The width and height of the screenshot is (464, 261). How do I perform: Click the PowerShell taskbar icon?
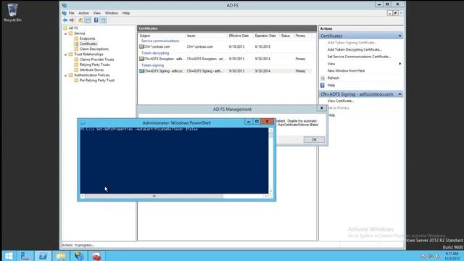43,256
